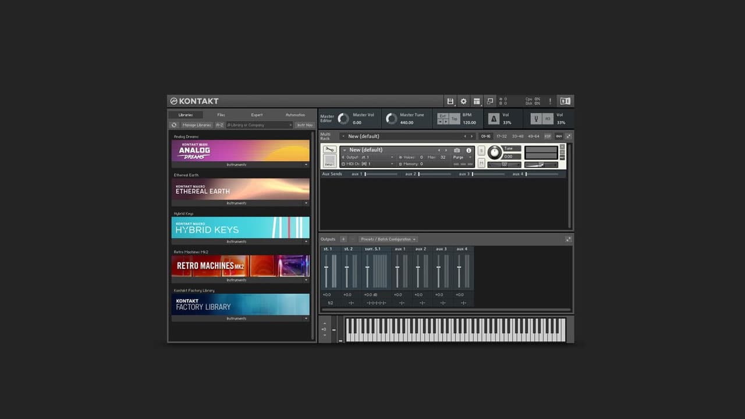This screenshot has width=745, height=419.
Task: Enable the Ext sync button in the transport
Action: pyautogui.click(x=443, y=116)
